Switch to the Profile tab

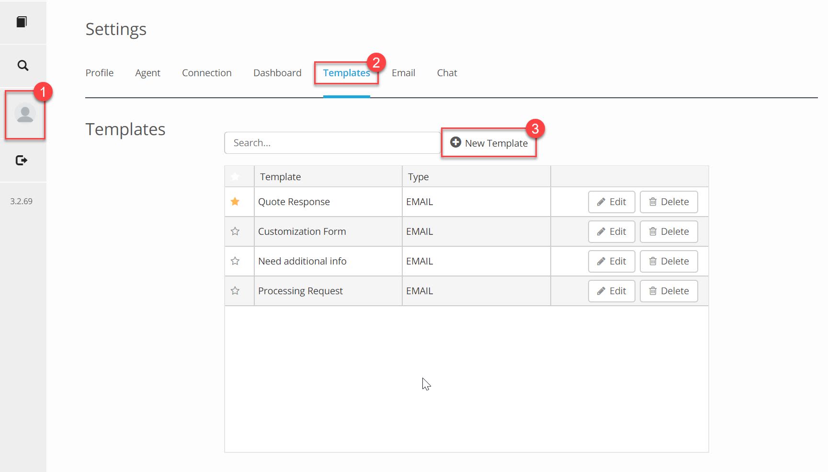[x=100, y=73]
